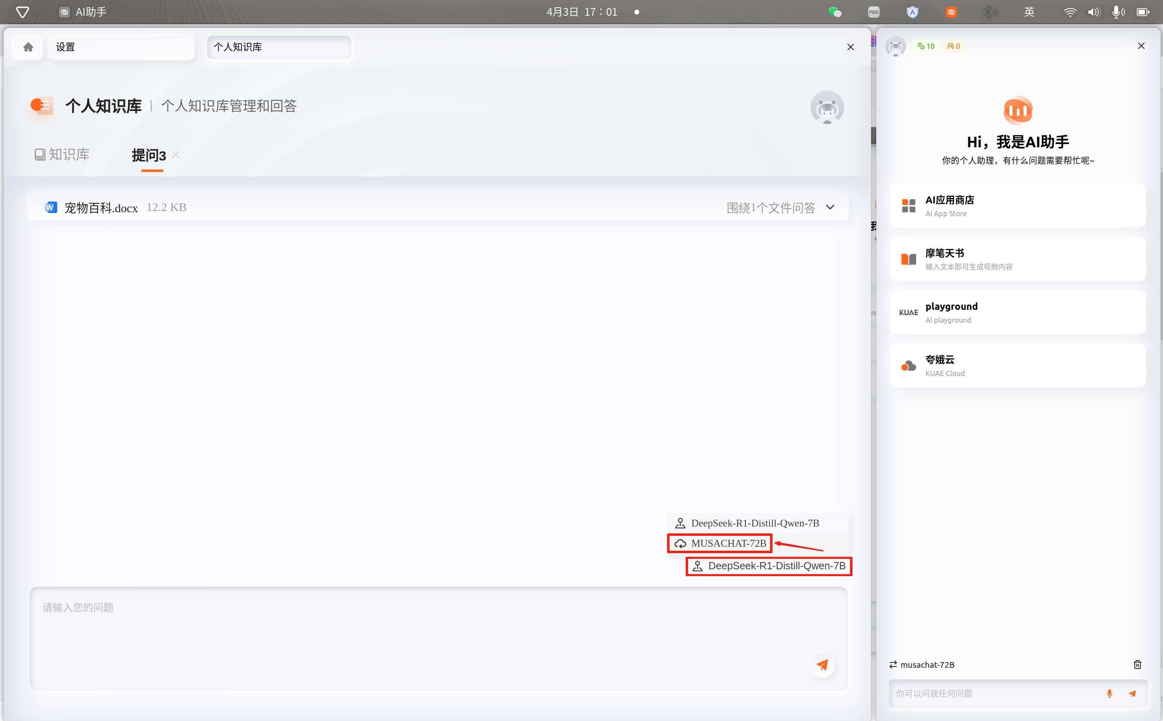Expand the 围绕1个文件问答 dropdown
The height and width of the screenshot is (721, 1163).
click(x=829, y=207)
